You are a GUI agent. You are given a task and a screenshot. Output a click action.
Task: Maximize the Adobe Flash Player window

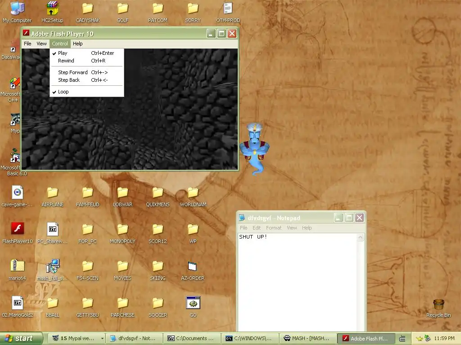click(221, 34)
